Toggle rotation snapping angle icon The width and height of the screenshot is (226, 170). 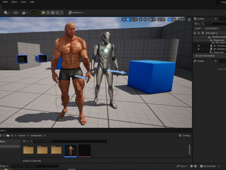159,19
